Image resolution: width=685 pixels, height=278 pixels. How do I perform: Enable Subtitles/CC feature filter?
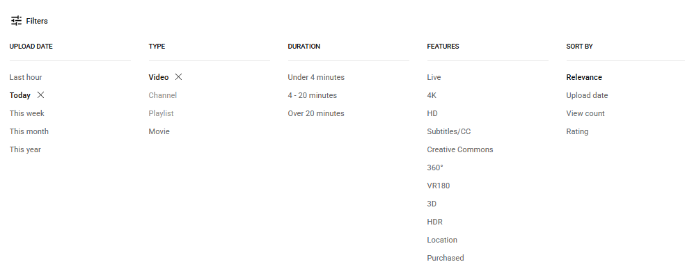click(x=449, y=131)
